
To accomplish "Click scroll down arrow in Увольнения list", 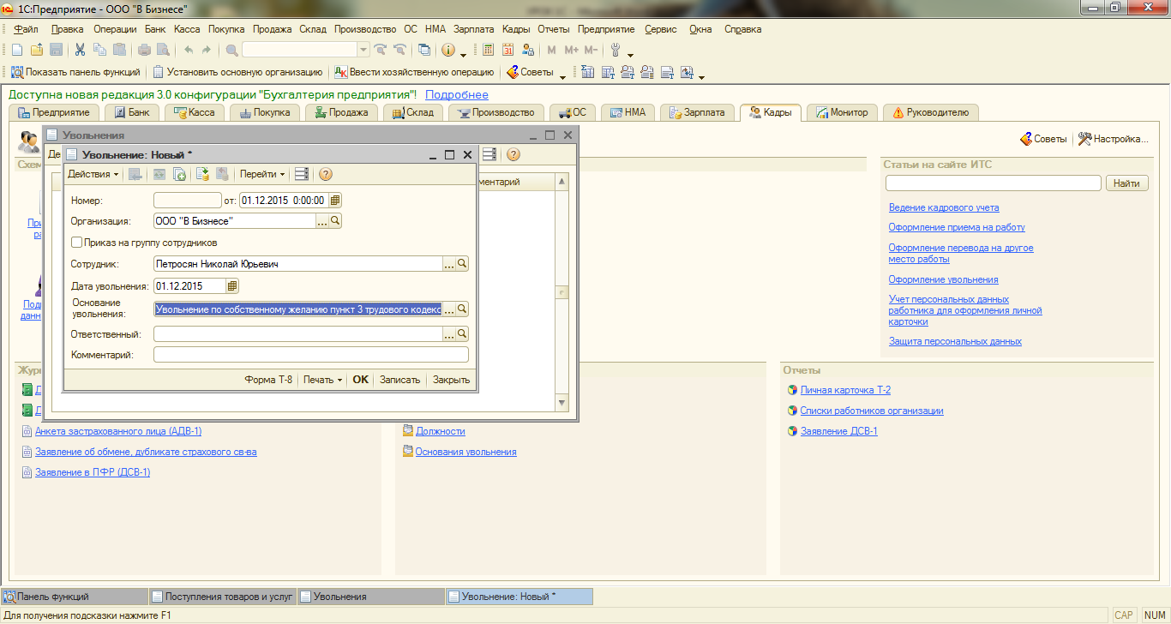I will click(x=562, y=403).
